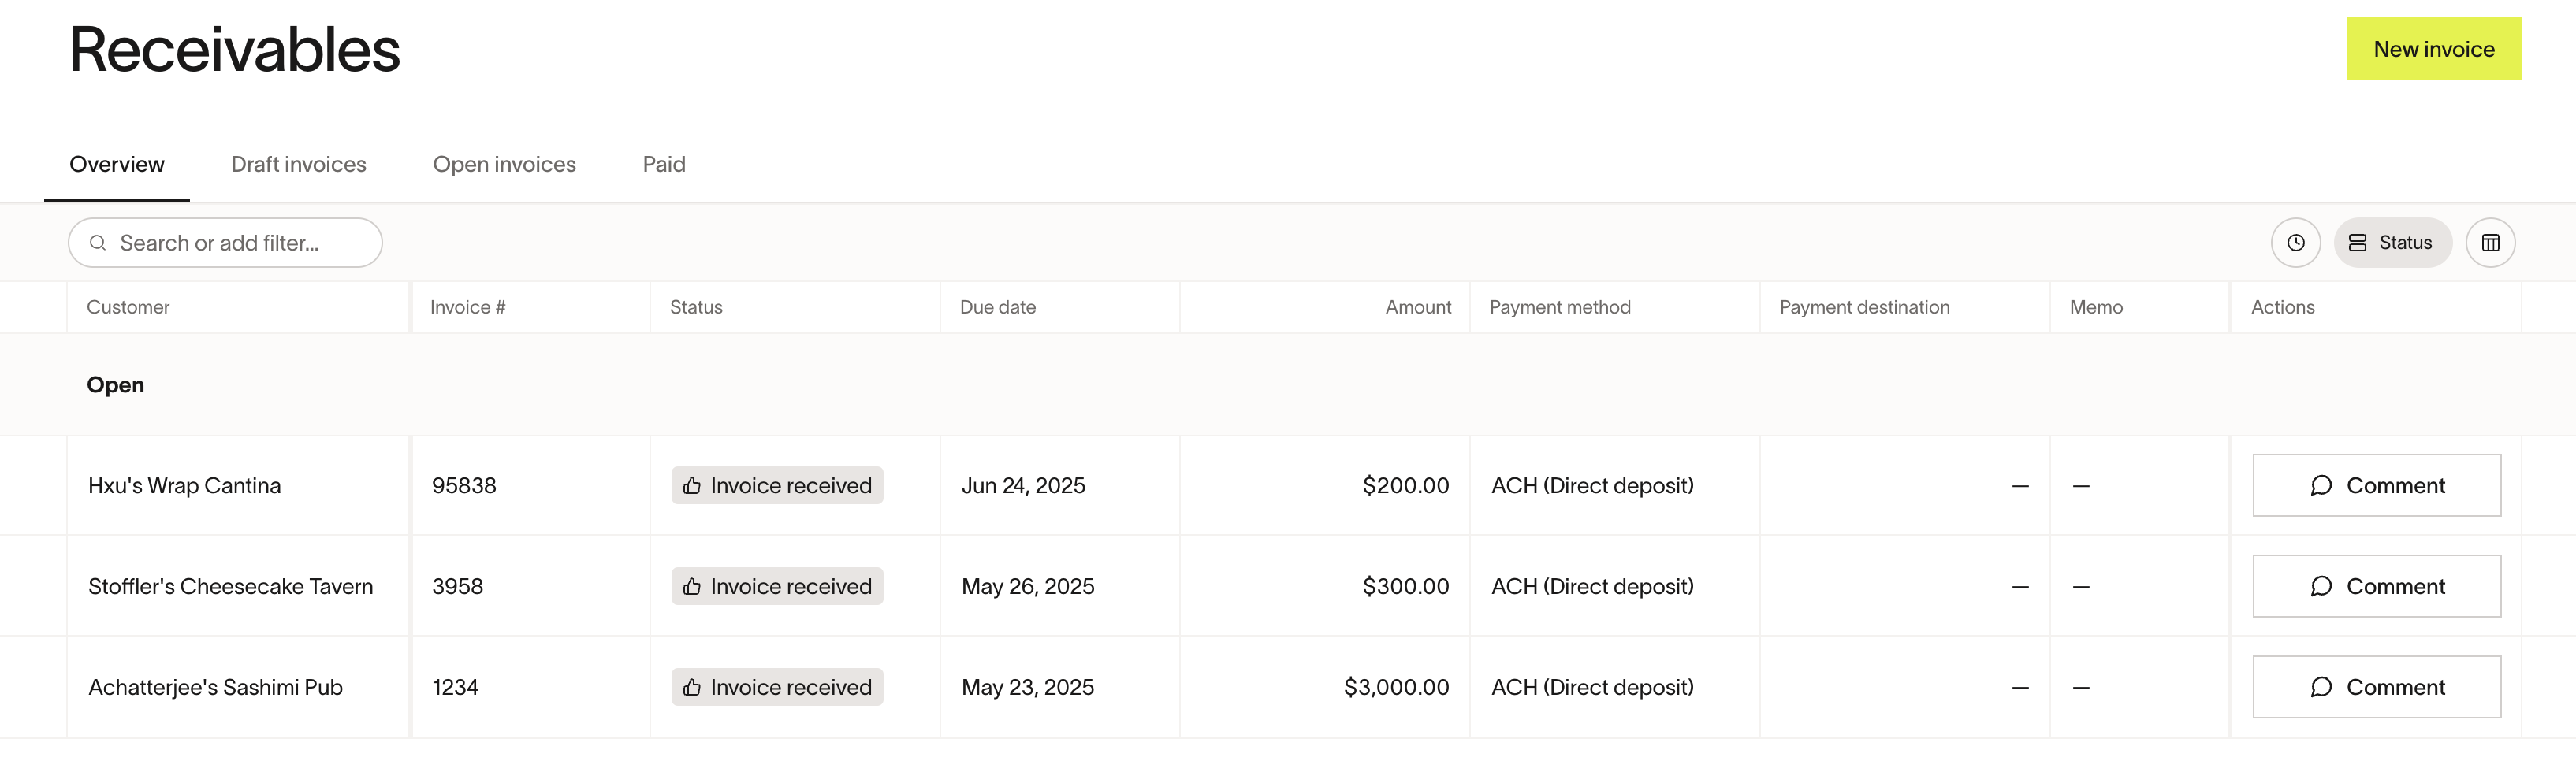Open the column layout icon button
Image resolution: width=2576 pixels, height=761 pixels.
pyautogui.click(x=2490, y=243)
